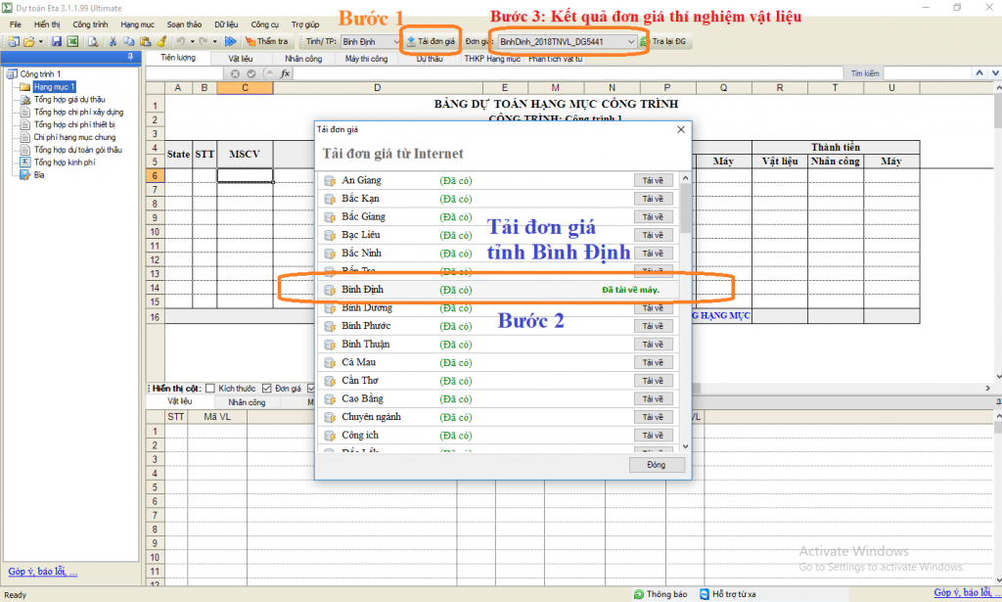
Task: Click the Tải đơn giá toolbar button
Action: [431, 41]
